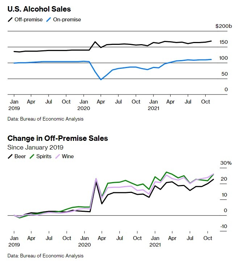The width and height of the screenshot is (239, 265).
Task: Click top chart Bureau of Economic Analysis credit
Action: click(46, 119)
